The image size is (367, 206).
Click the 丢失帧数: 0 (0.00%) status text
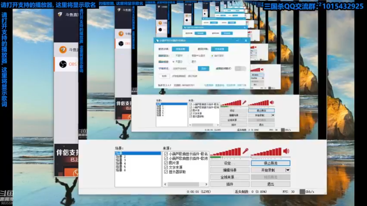click(x=250, y=191)
